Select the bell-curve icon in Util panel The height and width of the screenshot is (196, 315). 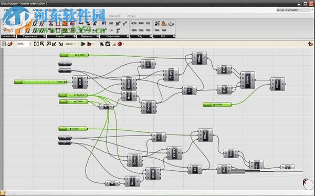164,24
